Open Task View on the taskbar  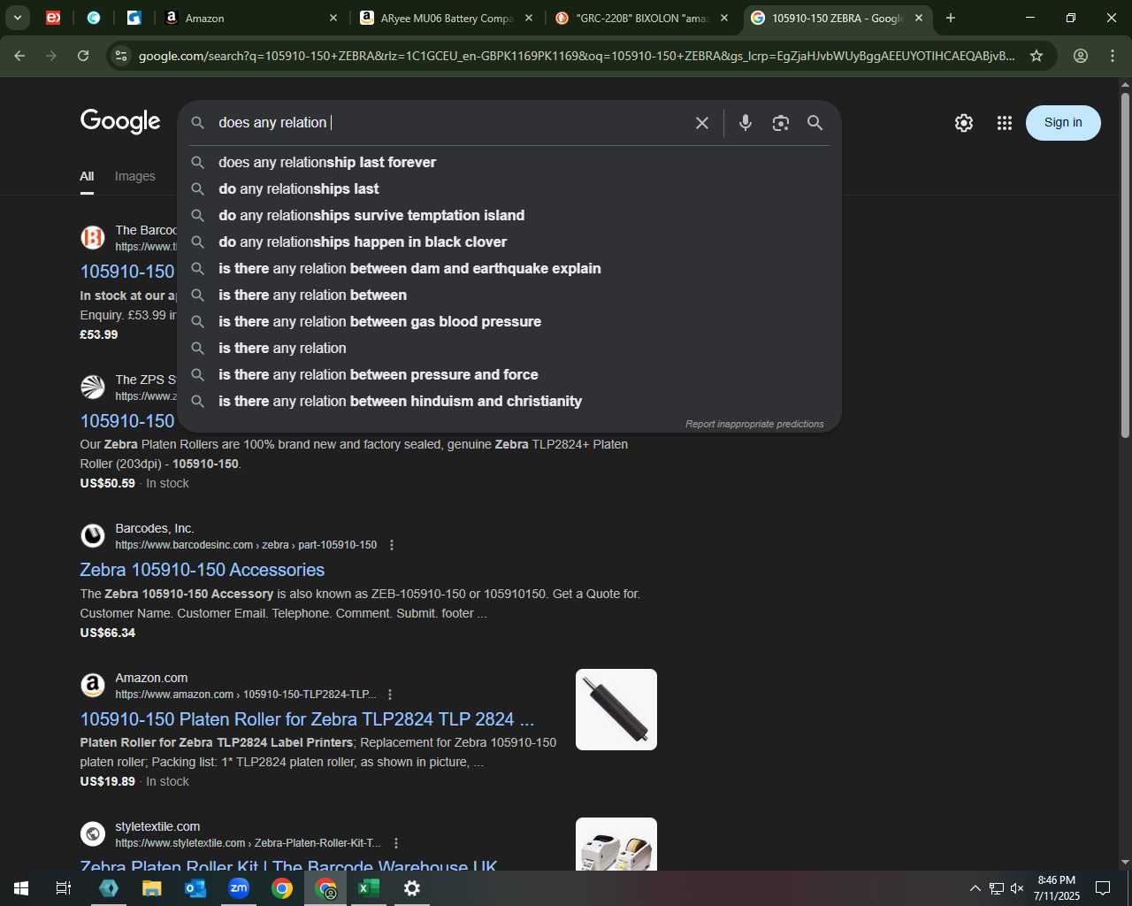pyautogui.click(x=64, y=888)
